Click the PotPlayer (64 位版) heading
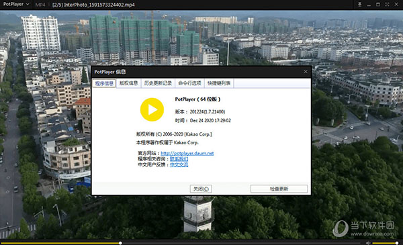 (x=197, y=99)
